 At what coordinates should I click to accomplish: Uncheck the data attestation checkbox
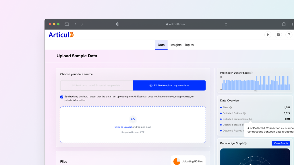(62, 97)
